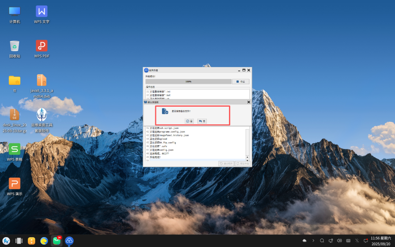
Task: Click the search icon in system tray
Action: tap(322, 241)
